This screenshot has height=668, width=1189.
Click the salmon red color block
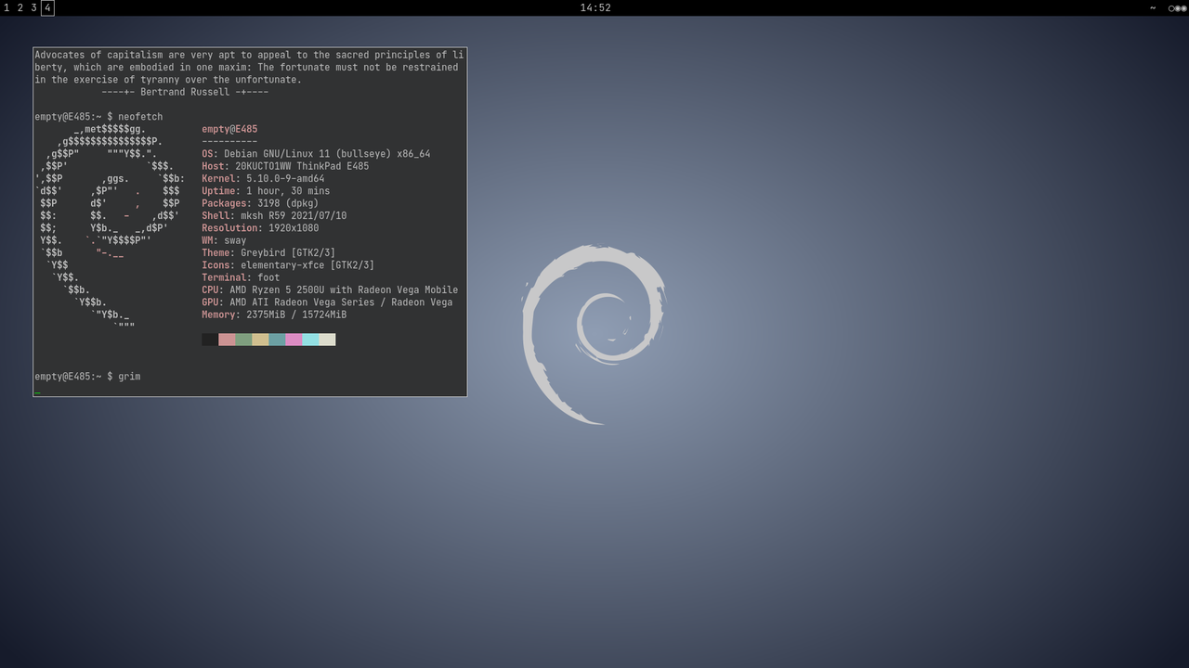(x=227, y=340)
